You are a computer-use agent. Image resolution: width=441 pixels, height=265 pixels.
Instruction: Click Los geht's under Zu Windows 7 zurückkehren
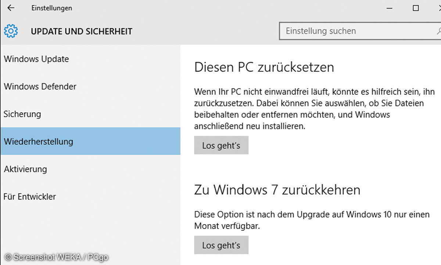click(x=221, y=245)
